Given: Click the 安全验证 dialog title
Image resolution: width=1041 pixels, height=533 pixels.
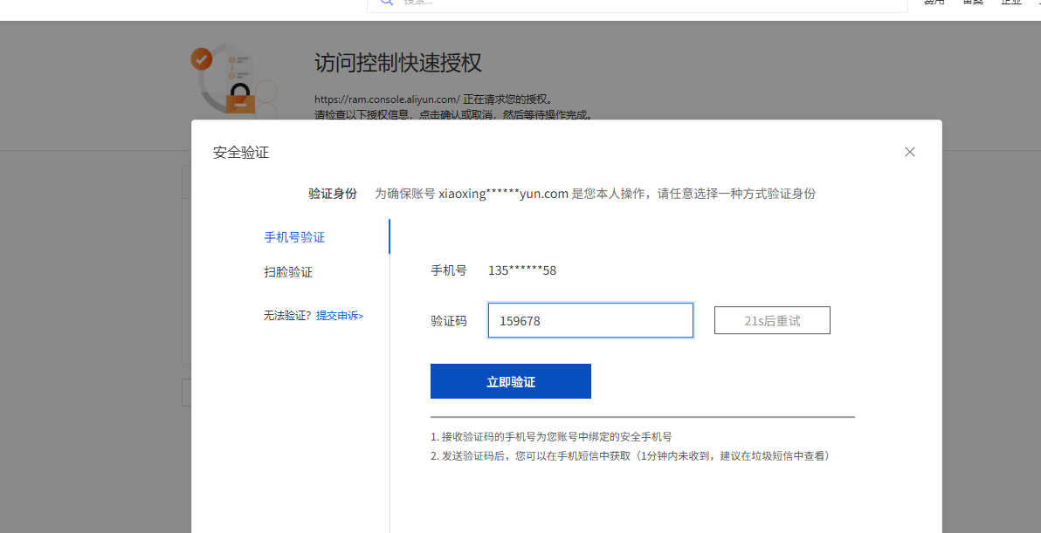Looking at the screenshot, I should tap(241, 153).
